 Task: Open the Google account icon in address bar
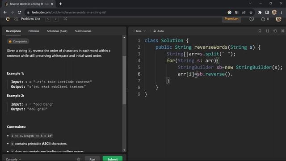pyautogui.click(x=229, y=13)
